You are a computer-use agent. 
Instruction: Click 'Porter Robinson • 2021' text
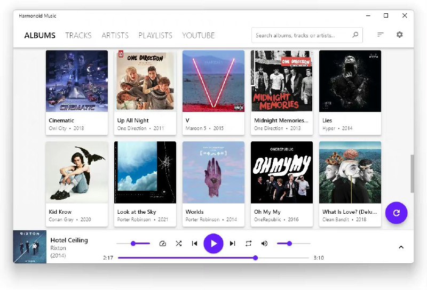143,220
